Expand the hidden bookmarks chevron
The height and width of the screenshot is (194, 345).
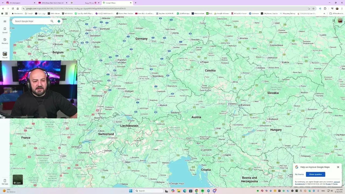pos(324,13)
